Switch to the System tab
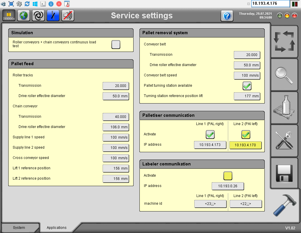Viewport: 301px width, 233px height. tap(19, 228)
